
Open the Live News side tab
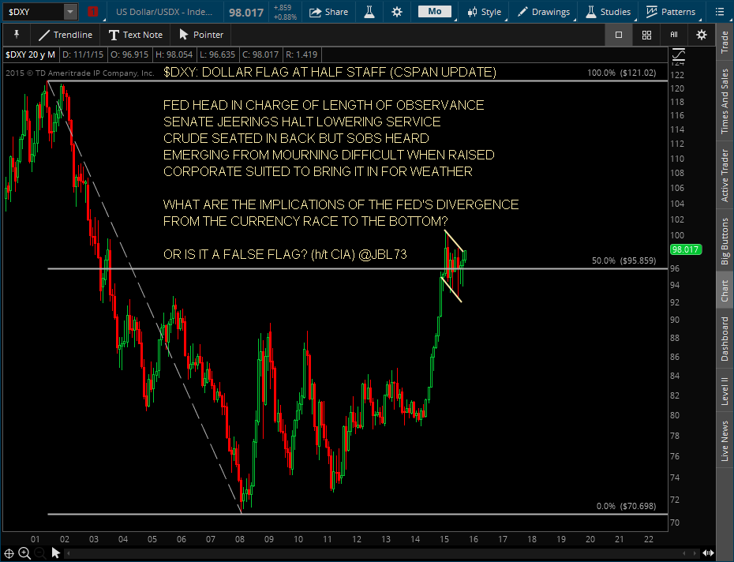pyautogui.click(x=725, y=440)
